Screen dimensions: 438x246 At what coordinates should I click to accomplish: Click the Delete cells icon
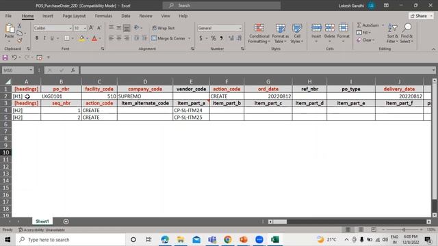pyautogui.click(x=330, y=28)
